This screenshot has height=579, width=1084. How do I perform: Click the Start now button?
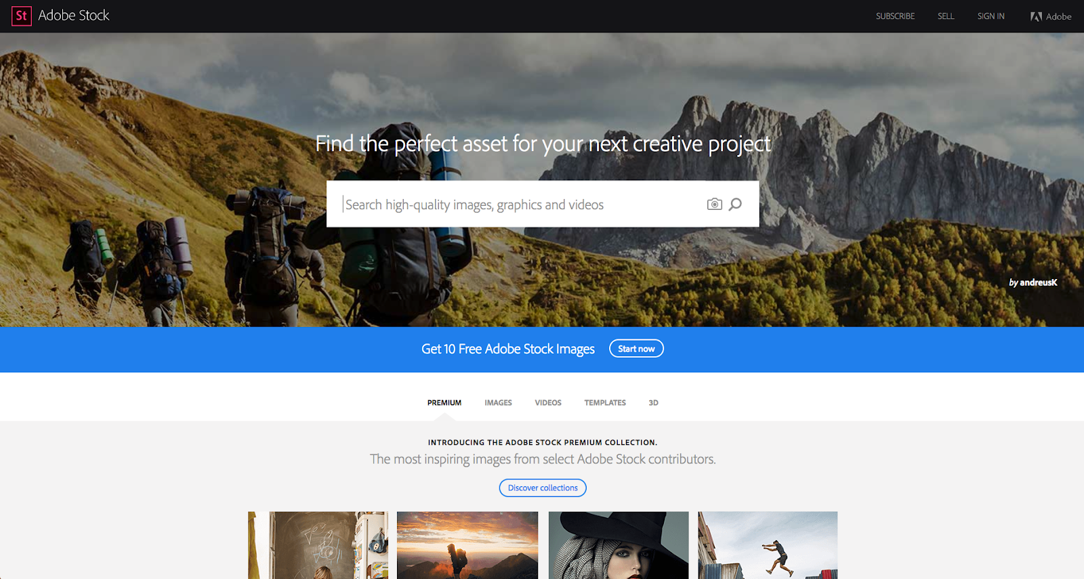coord(636,349)
